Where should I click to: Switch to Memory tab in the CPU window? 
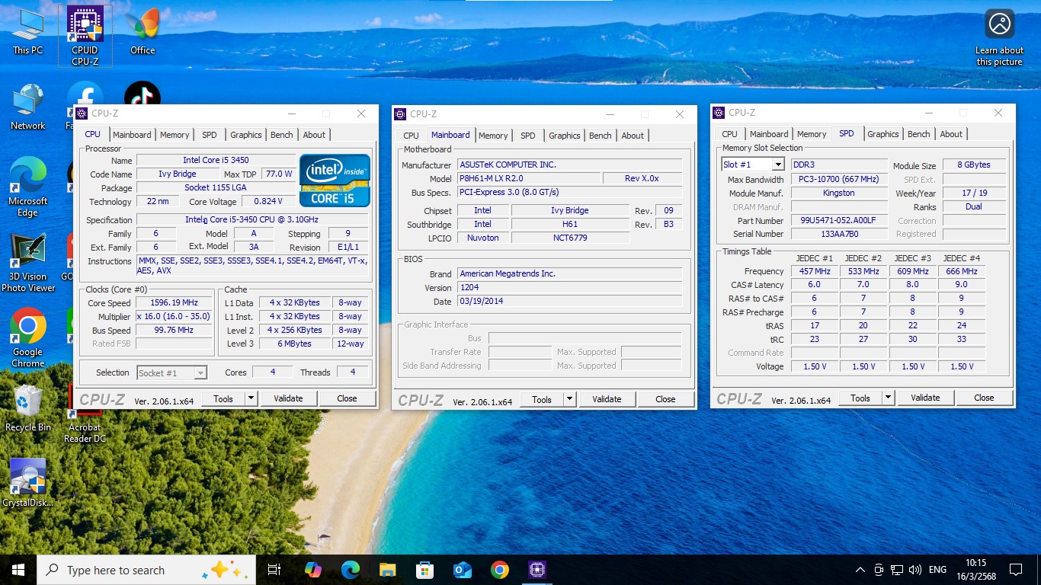click(x=175, y=135)
